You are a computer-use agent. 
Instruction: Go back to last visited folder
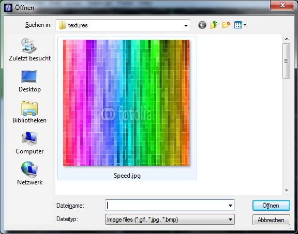pyautogui.click(x=202, y=25)
